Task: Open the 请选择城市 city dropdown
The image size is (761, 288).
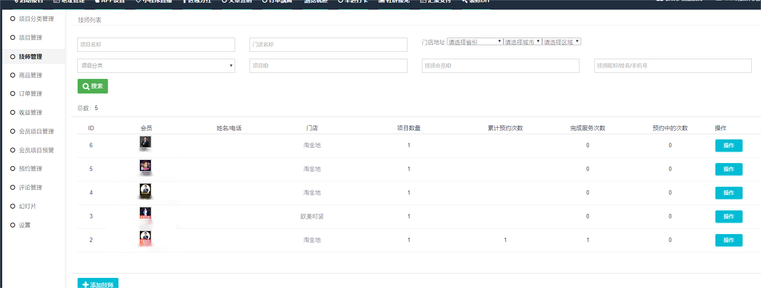Action: pos(522,42)
